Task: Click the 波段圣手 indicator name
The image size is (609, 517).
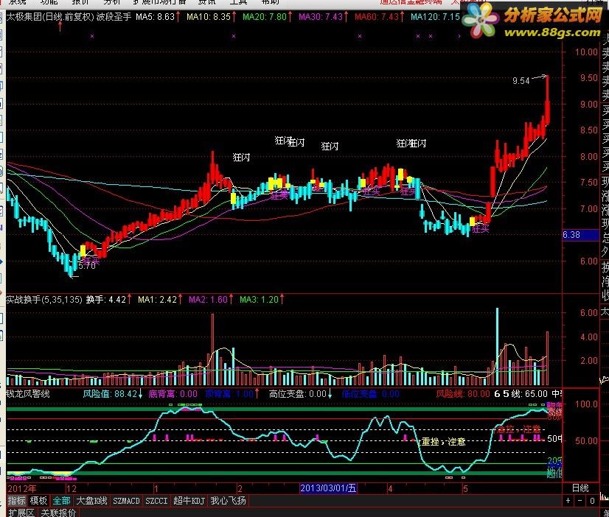Action: pyautogui.click(x=114, y=17)
